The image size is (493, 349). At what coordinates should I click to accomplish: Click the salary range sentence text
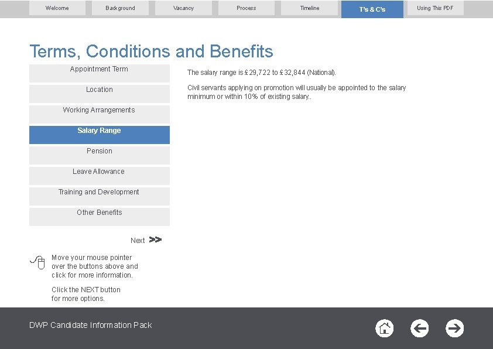(262, 73)
